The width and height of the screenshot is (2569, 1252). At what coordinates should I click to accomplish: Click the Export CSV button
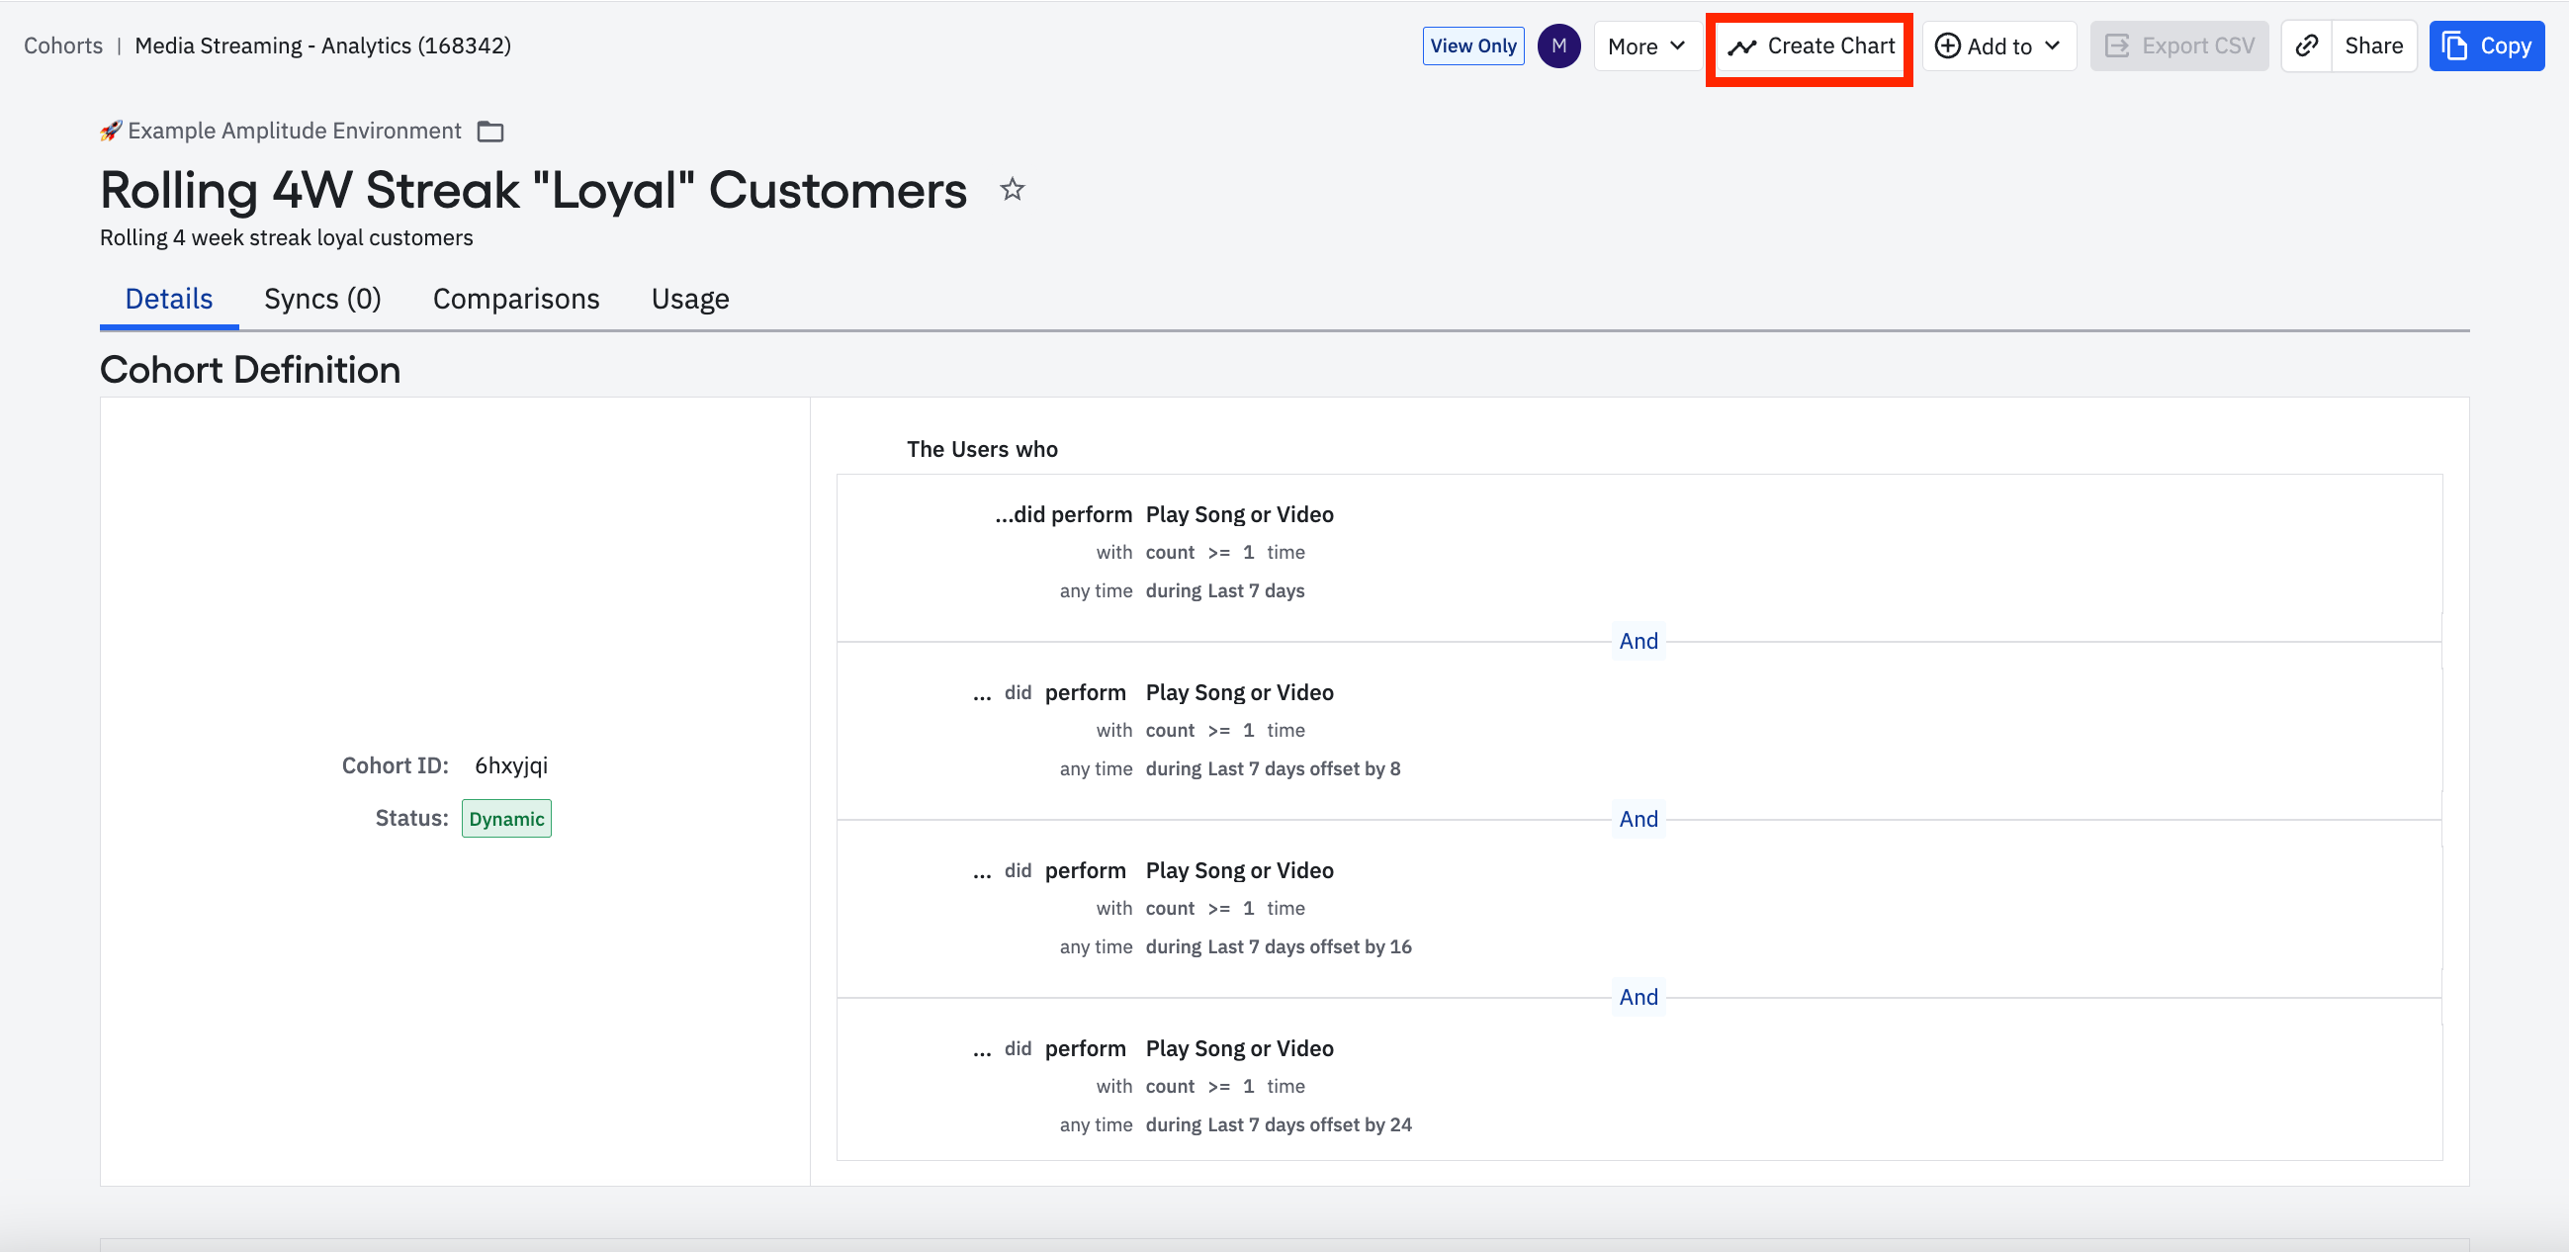[x=2179, y=45]
